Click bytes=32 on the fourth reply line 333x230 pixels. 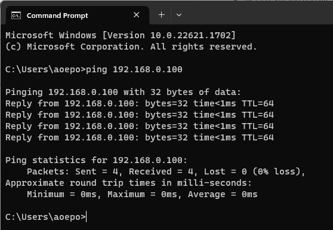coord(166,138)
